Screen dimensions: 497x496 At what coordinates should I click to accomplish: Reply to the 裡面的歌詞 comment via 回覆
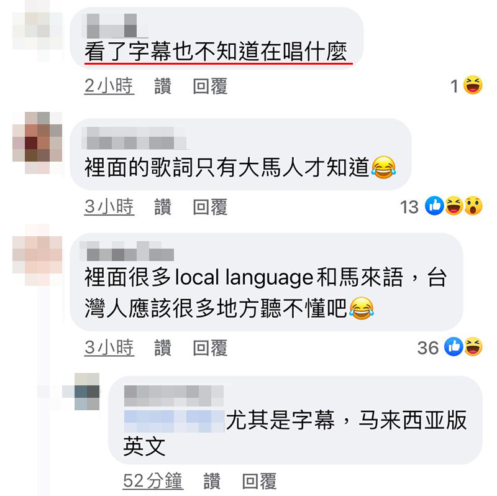(210, 207)
